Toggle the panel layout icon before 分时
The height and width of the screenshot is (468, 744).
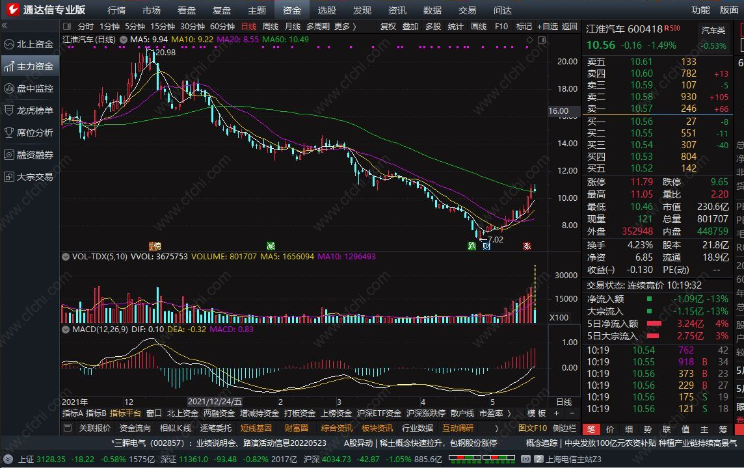click(x=67, y=27)
